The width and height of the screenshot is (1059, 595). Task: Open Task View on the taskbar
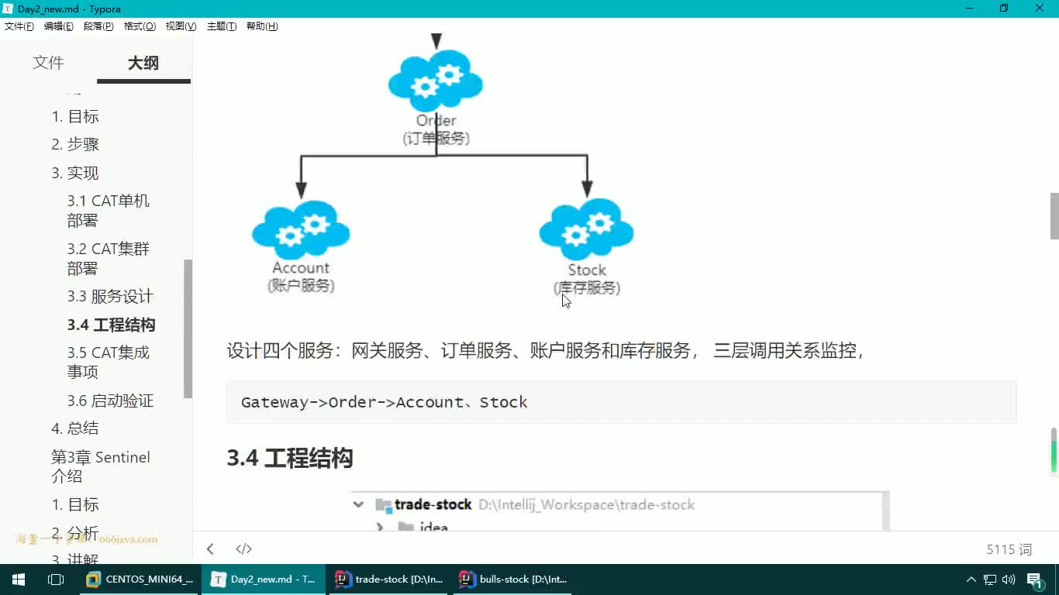(55, 580)
